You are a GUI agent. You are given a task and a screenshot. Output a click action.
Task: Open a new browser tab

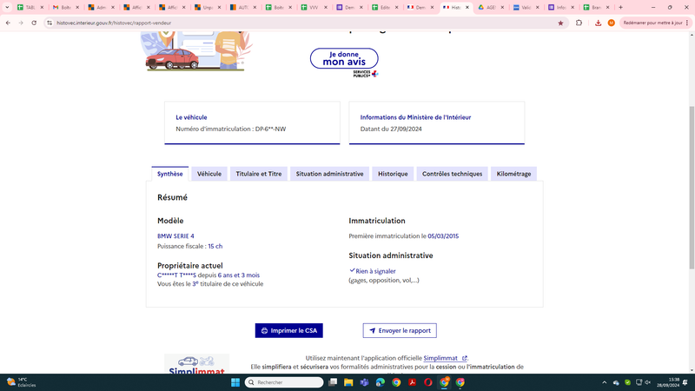pos(620,7)
